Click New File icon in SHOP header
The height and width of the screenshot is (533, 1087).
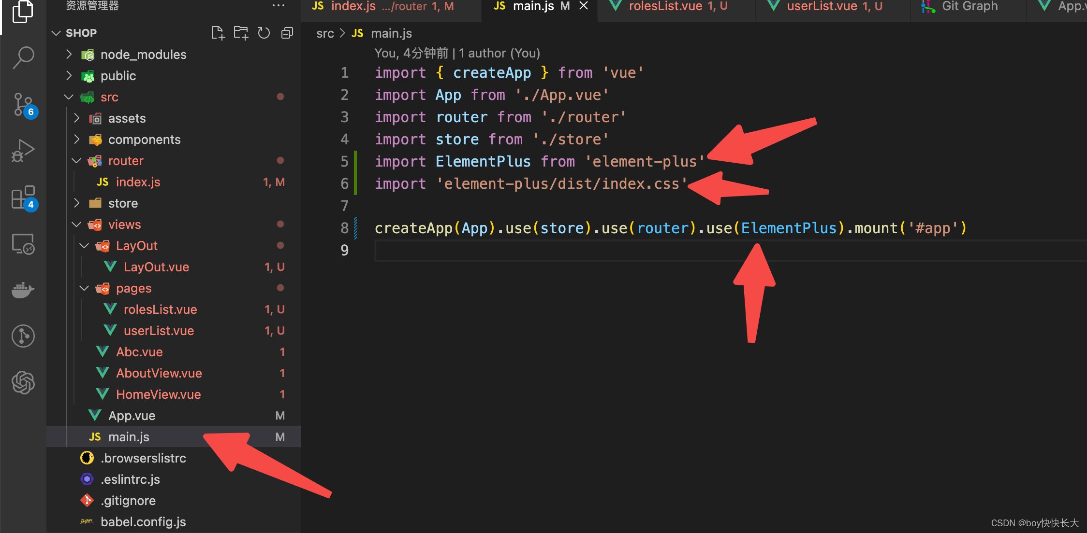[x=218, y=33]
